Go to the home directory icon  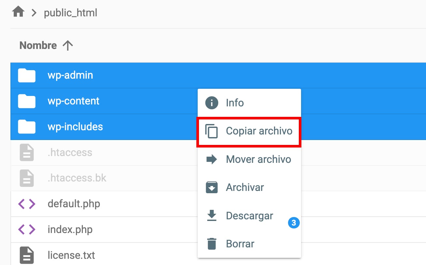(x=18, y=13)
